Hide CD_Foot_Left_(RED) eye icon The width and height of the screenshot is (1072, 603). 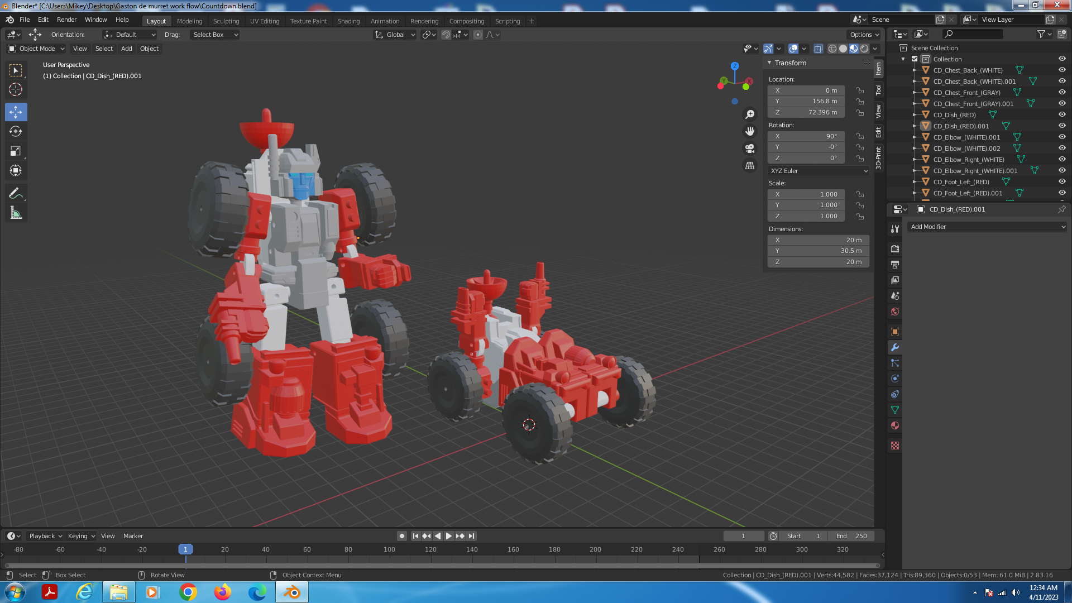[1062, 181]
